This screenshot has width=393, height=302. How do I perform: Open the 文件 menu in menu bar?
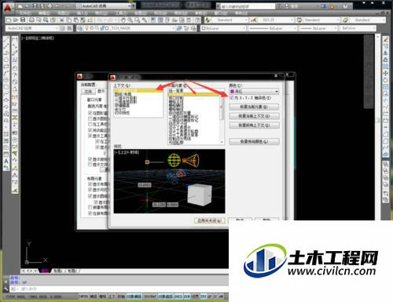tap(25, 13)
